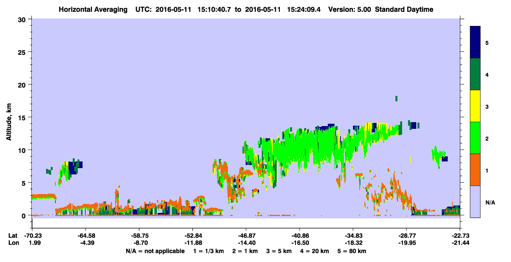Click the 'Horizontal Averaging' title text
The image size is (511, 262).
[94, 9]
